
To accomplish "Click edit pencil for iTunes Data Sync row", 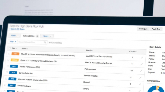I will (141, 64).
